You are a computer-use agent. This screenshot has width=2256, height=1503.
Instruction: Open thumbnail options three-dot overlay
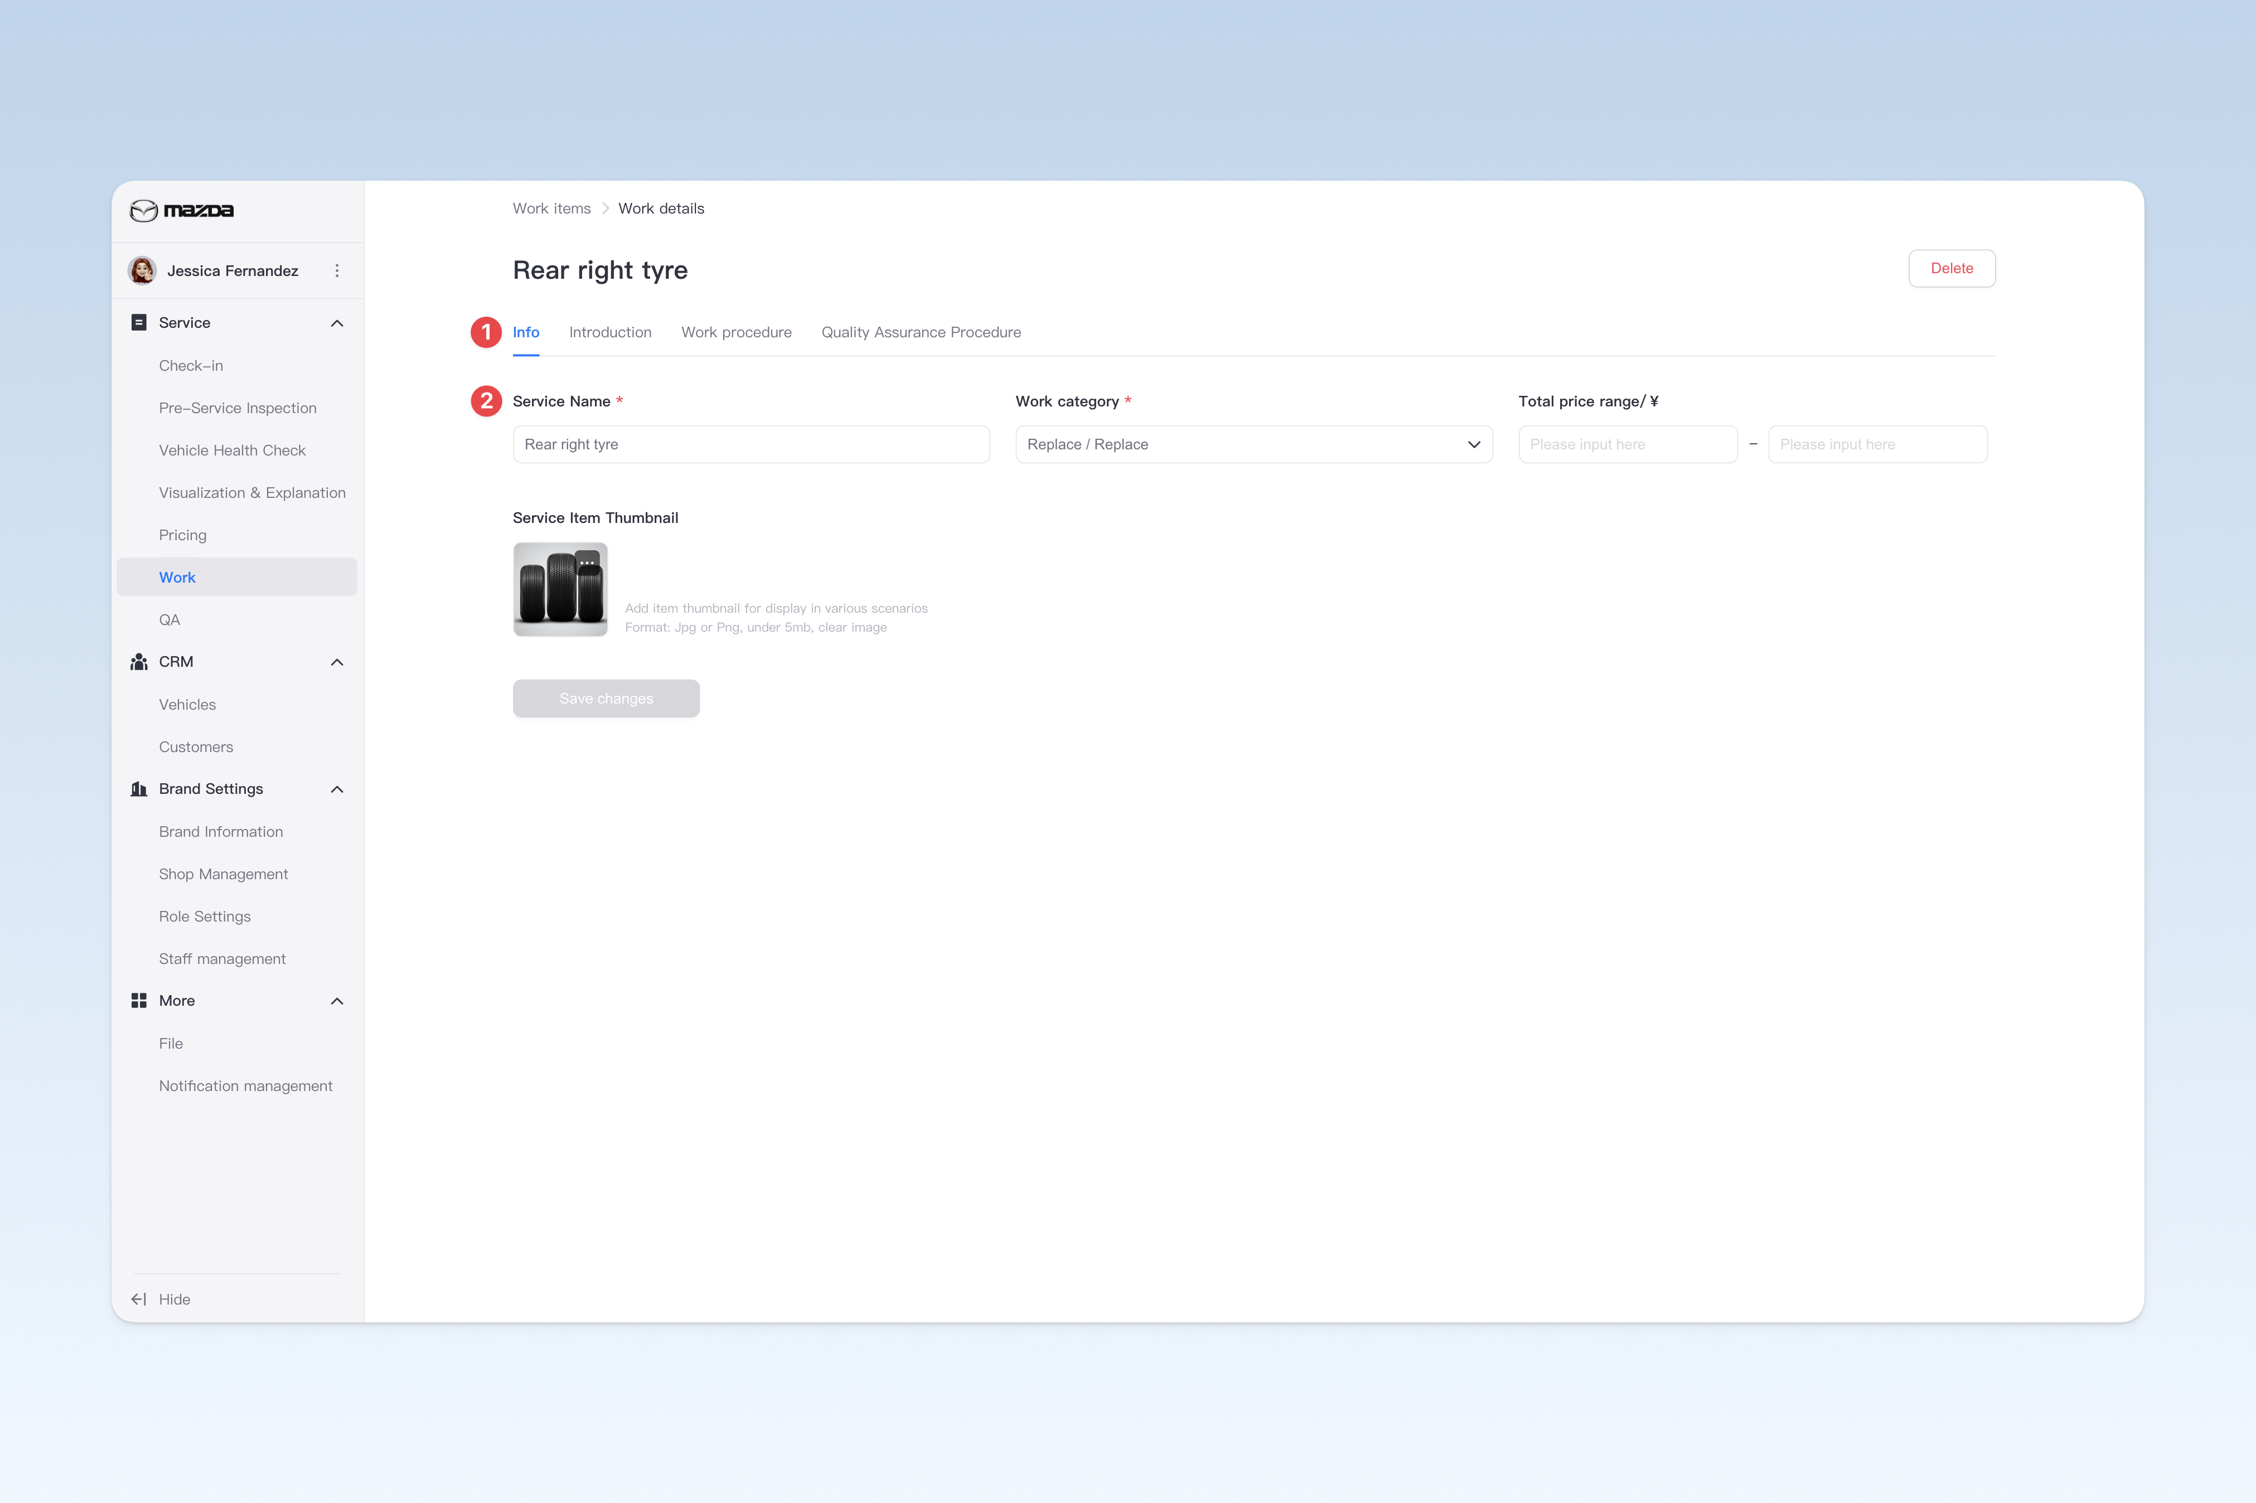tap(587, 563)
